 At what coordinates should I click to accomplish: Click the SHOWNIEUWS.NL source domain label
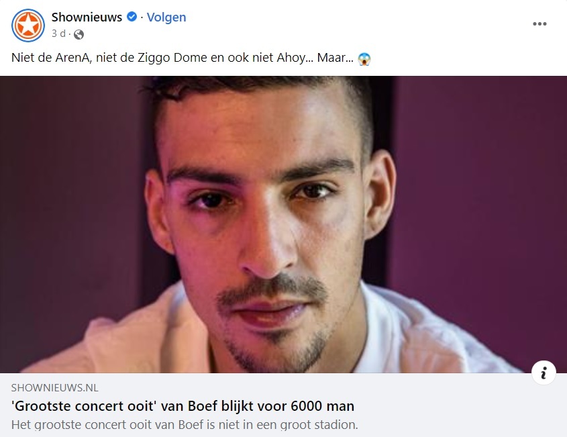pyautogui.click(x=54, y=388)
